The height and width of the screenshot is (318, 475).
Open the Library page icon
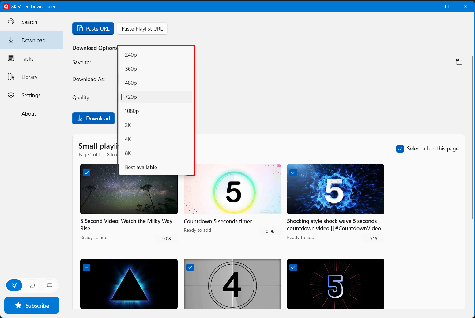point(11,77)
